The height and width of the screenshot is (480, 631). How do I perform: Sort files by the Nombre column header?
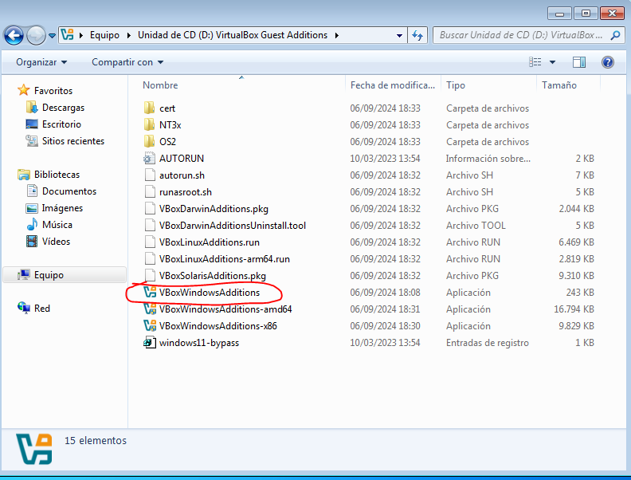coord(160,85)
